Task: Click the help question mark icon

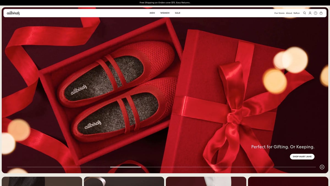Action: (x=315, y=13)
